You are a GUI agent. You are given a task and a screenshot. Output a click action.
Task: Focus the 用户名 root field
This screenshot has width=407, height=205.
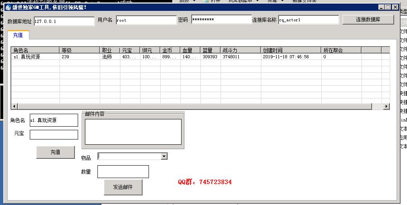(146, 20)
